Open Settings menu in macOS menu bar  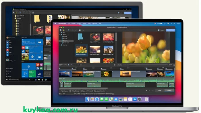click(x=94, y=24)
